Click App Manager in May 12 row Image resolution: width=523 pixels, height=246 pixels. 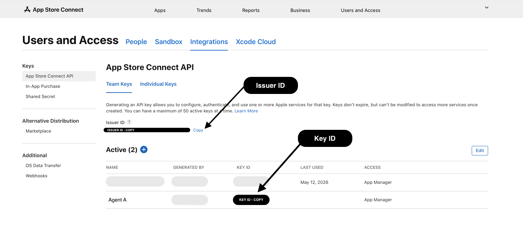pos(378,182)
